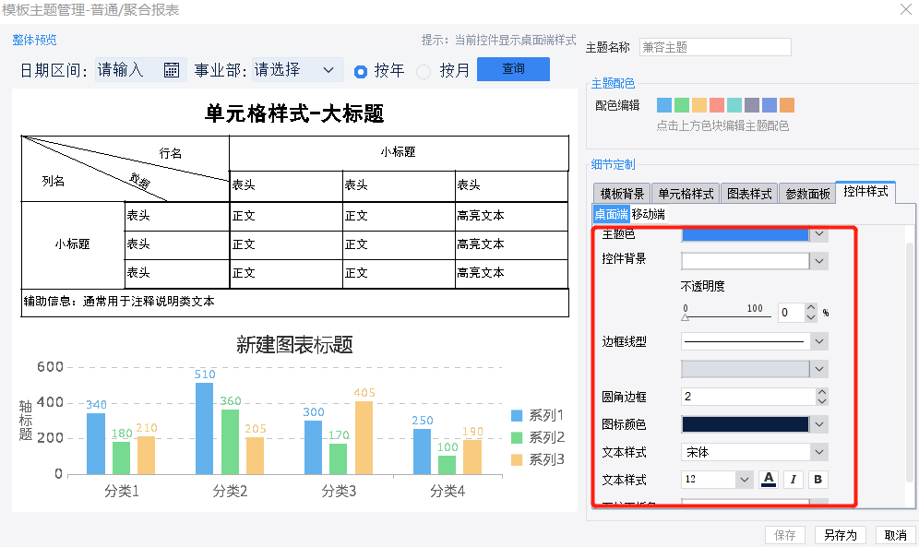This screenshot has width=919, height=547.
Task: Edit the periwinkle blue theme color block
Action: click(x=770, y=105)
